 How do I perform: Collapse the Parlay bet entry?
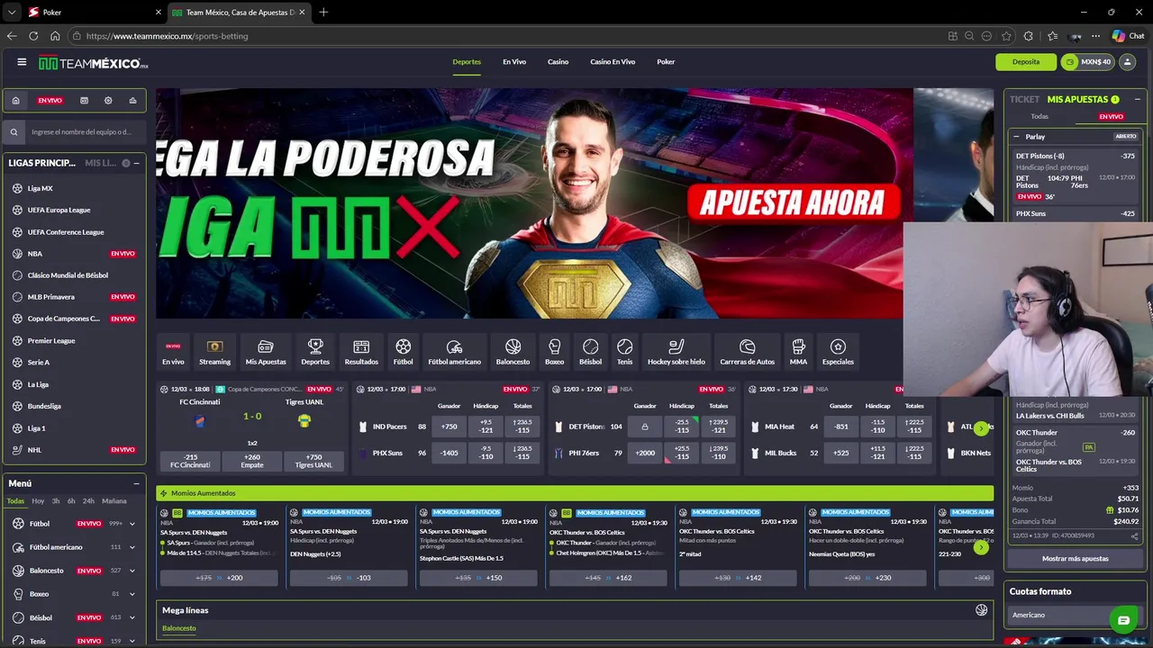click(x=1017, y=137)
